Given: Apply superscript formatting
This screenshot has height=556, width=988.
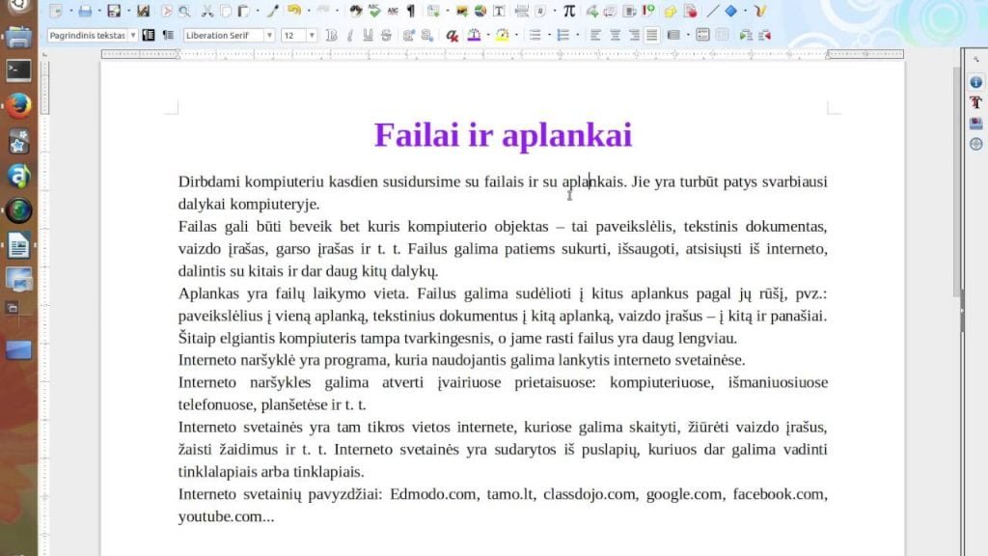Looking at the screenshot, I should click(x=409, y=36).
